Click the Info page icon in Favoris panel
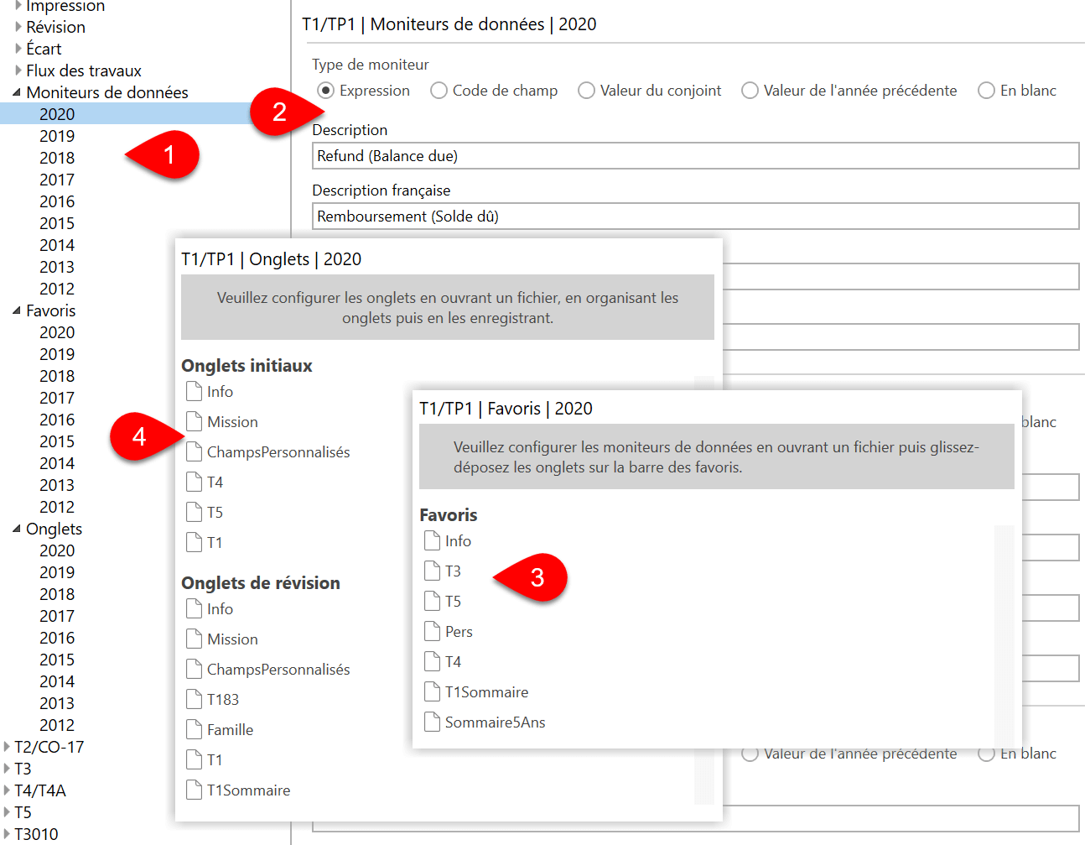1090x845 pixels. (432, 541)
